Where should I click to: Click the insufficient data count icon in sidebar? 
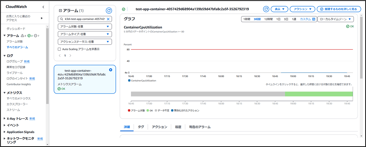pos(35,36)
